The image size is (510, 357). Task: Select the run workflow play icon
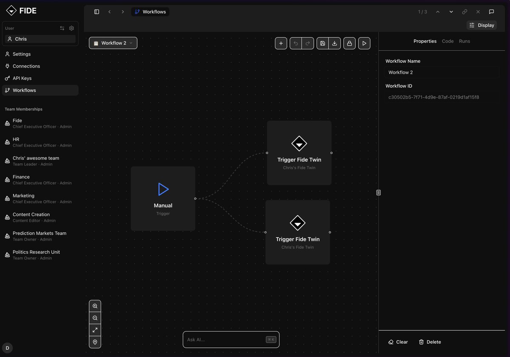click(x=364, y=43)
